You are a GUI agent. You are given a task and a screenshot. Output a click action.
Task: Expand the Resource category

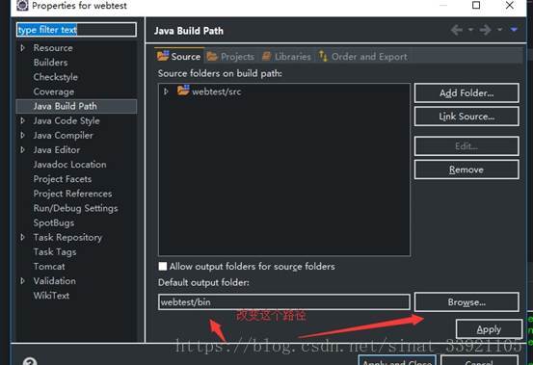(x=22, y=48)
